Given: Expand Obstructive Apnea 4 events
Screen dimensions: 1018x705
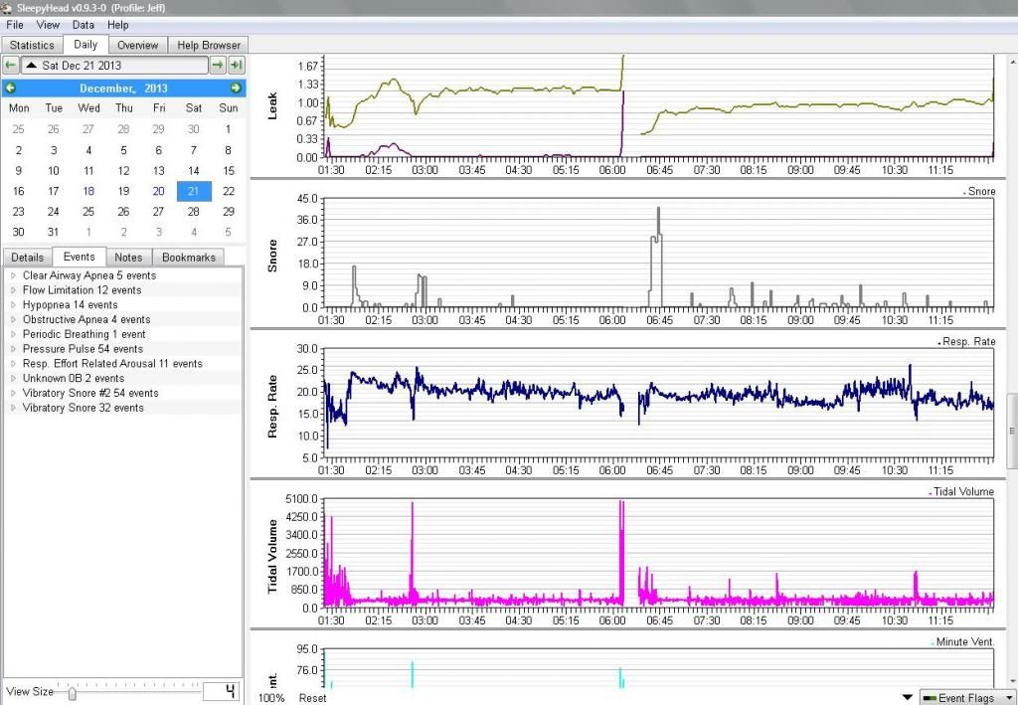Looking at the screenshot, I should (x=13, y=319).
